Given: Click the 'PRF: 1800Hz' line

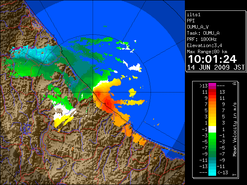Looking at the screenshot, I should coord(201,39).
